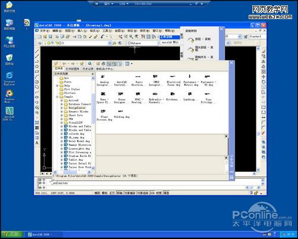Switch to 打开的图形 tab in DesignCenter

click(72, 69)
